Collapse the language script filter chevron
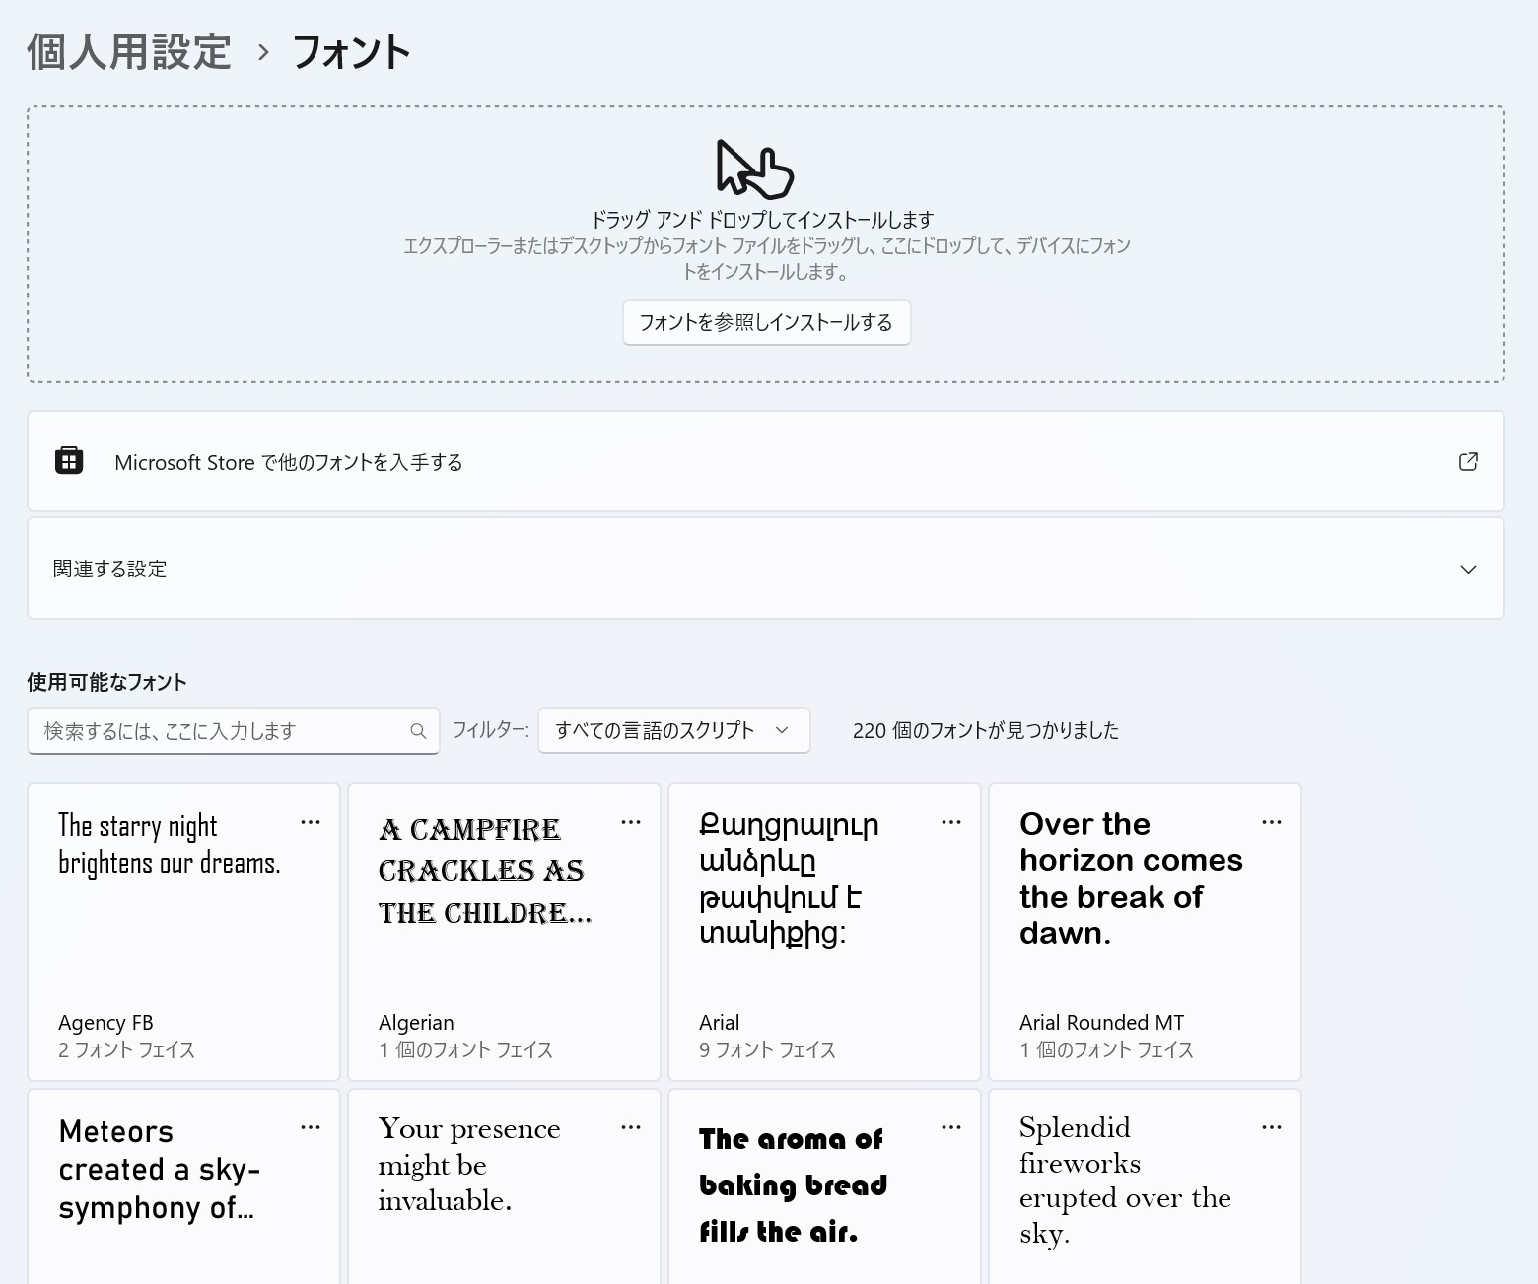Viewport: 1538px width, 1284px height. (782, 730)
